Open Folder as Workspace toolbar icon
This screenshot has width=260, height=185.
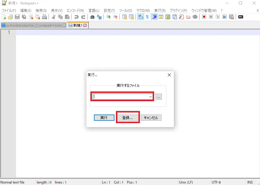[188, 17]
